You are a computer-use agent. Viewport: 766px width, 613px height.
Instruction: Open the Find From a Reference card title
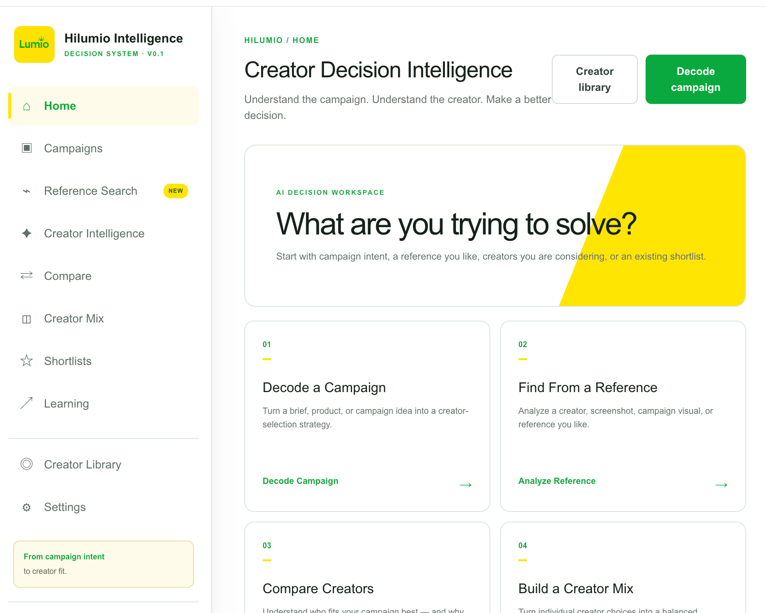[x=588, y=388]
